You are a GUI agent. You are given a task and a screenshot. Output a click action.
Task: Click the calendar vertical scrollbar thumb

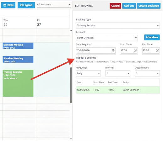point(71,85)
